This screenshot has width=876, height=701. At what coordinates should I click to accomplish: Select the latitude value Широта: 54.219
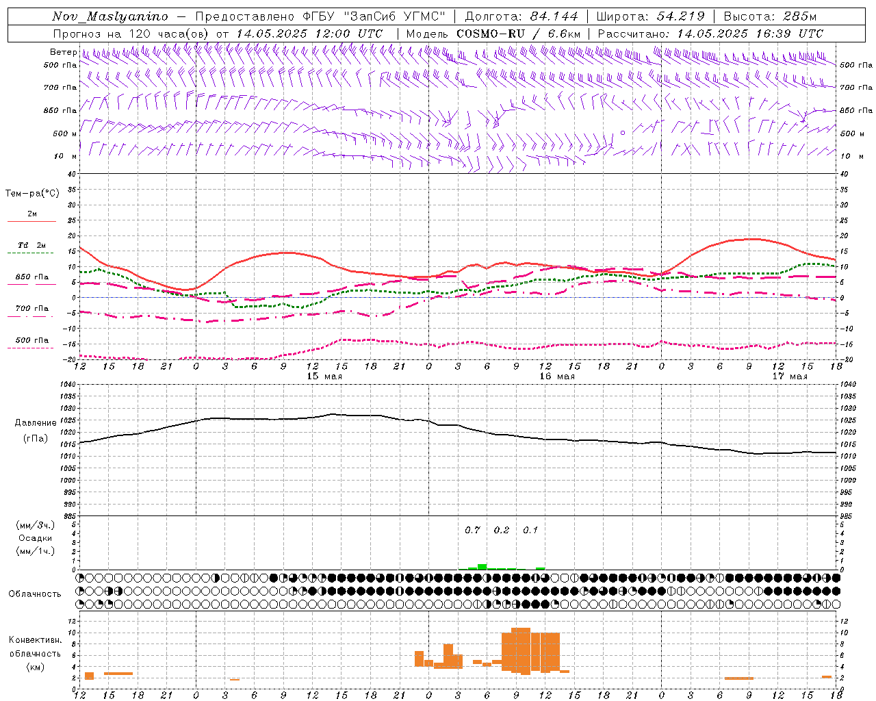(651, 16)
